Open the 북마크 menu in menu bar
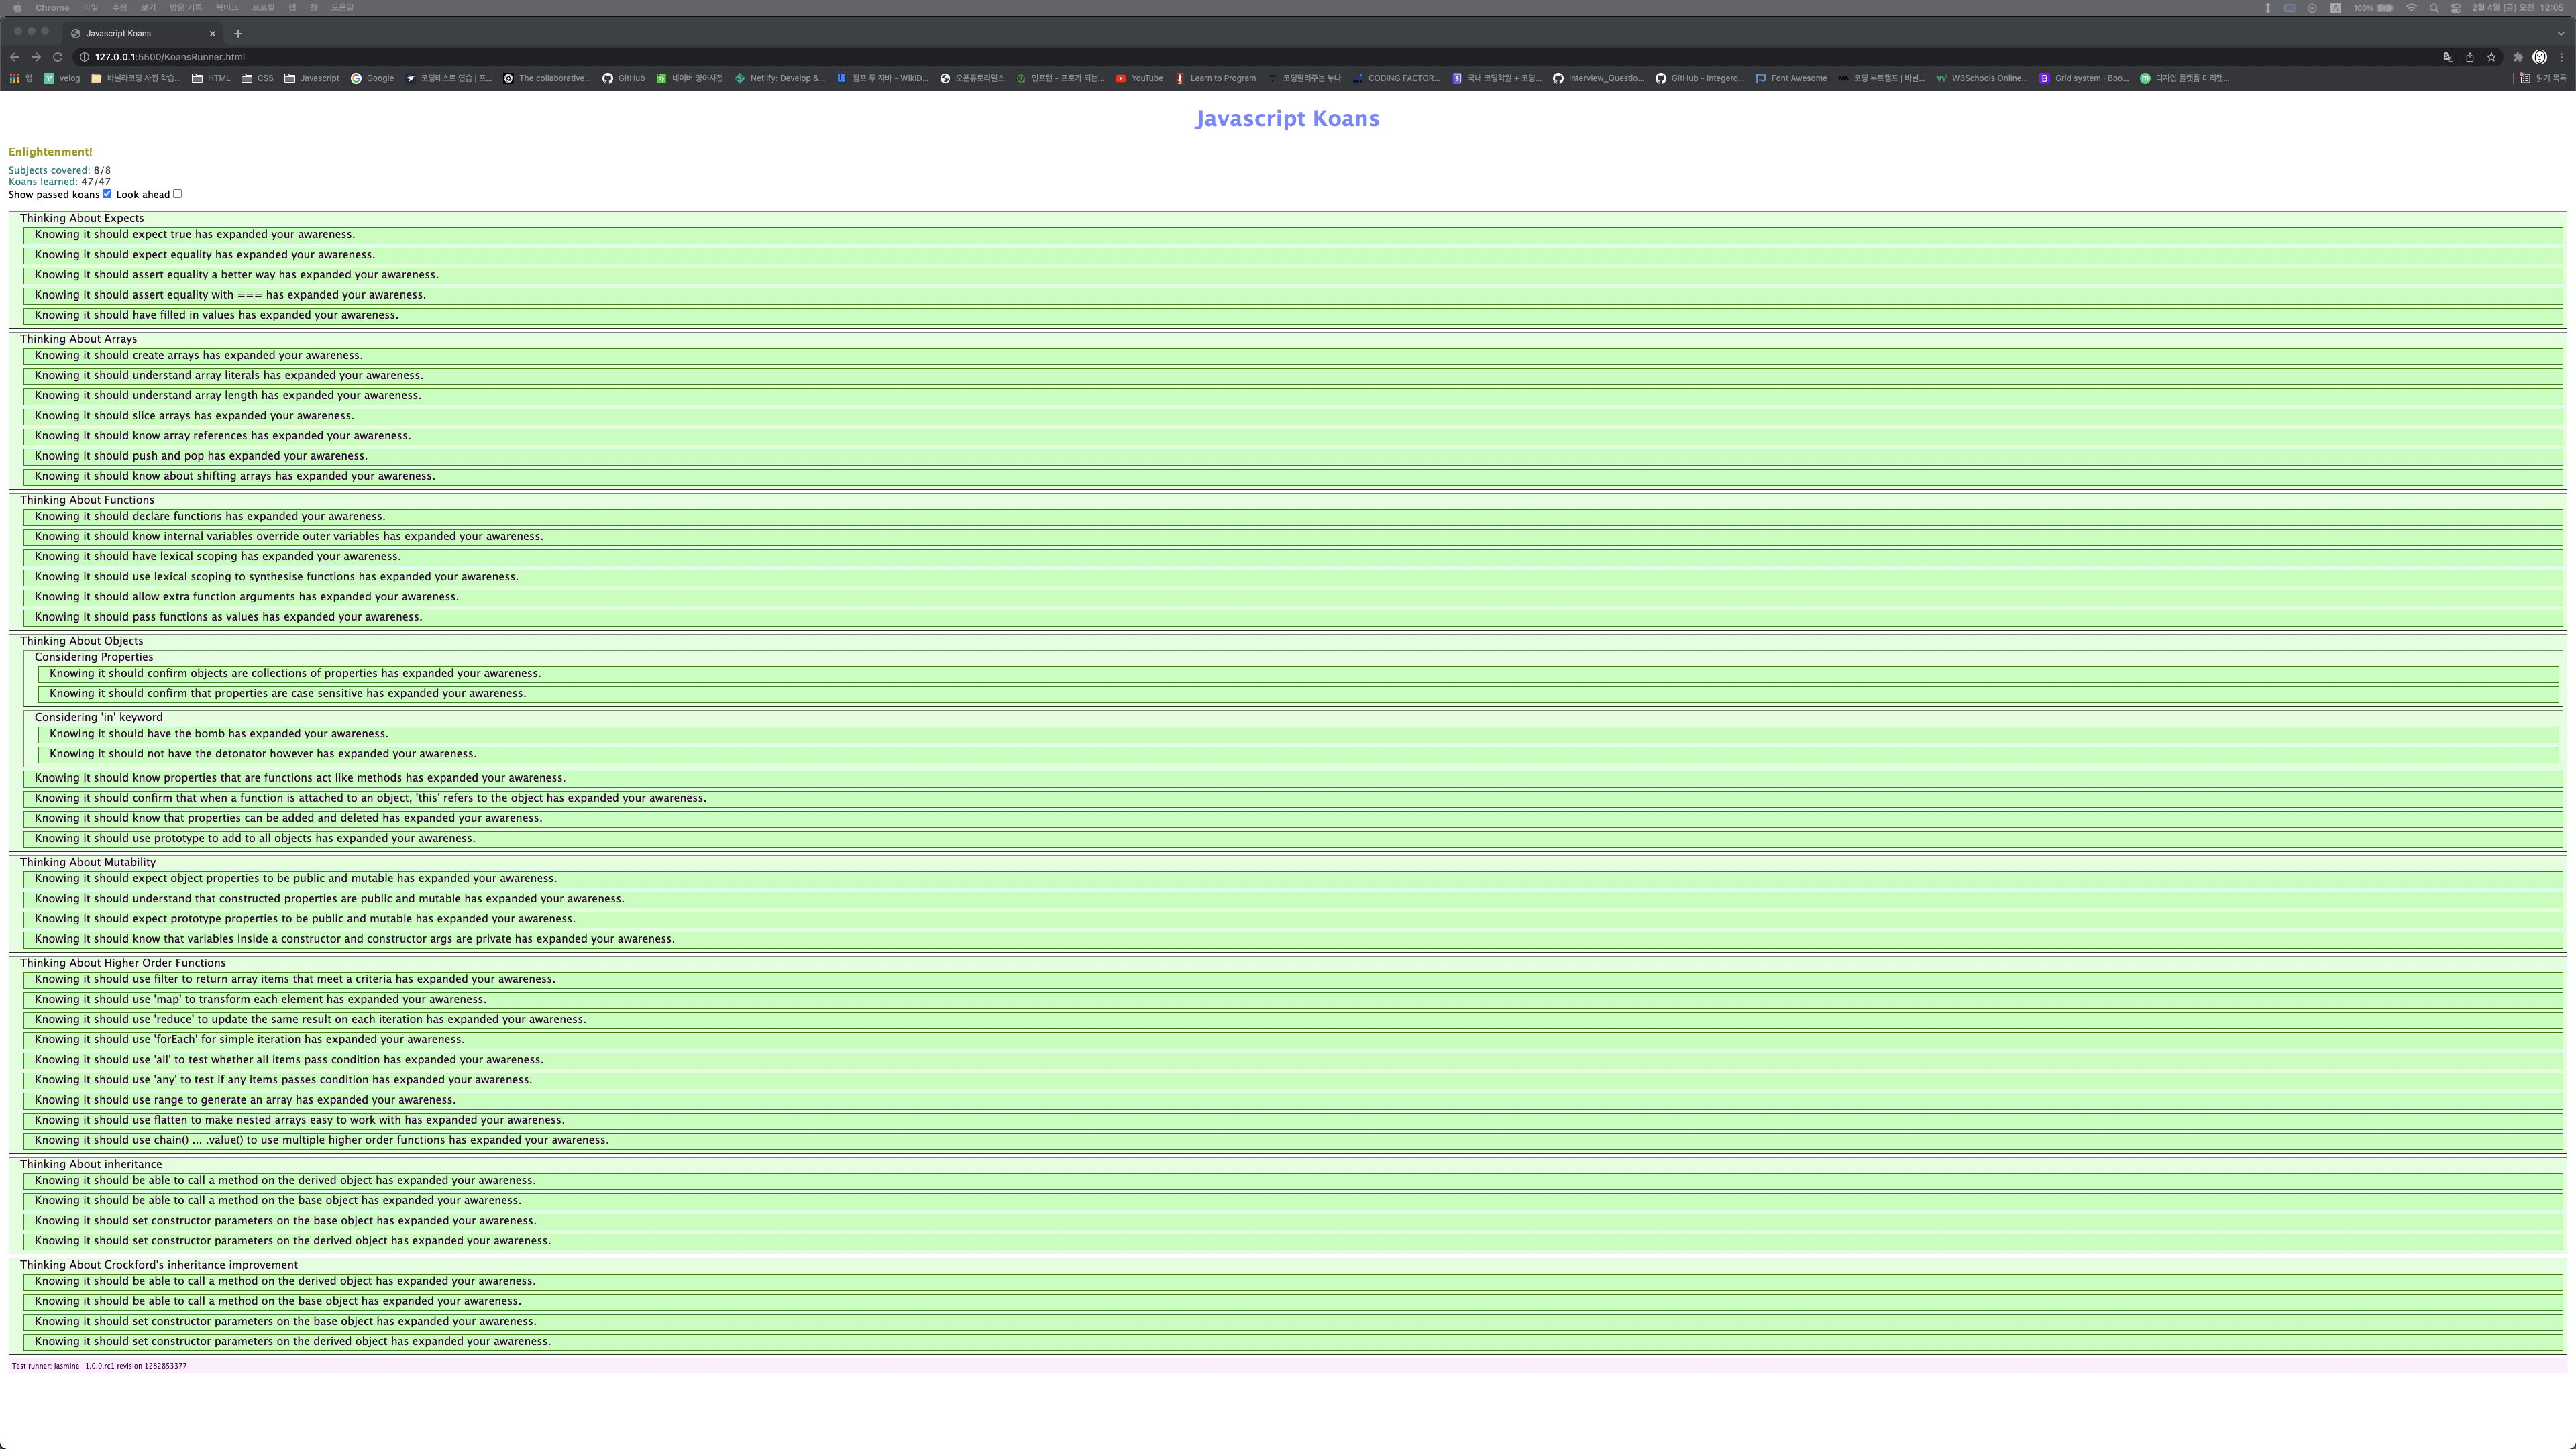 [x=227, y=8]
